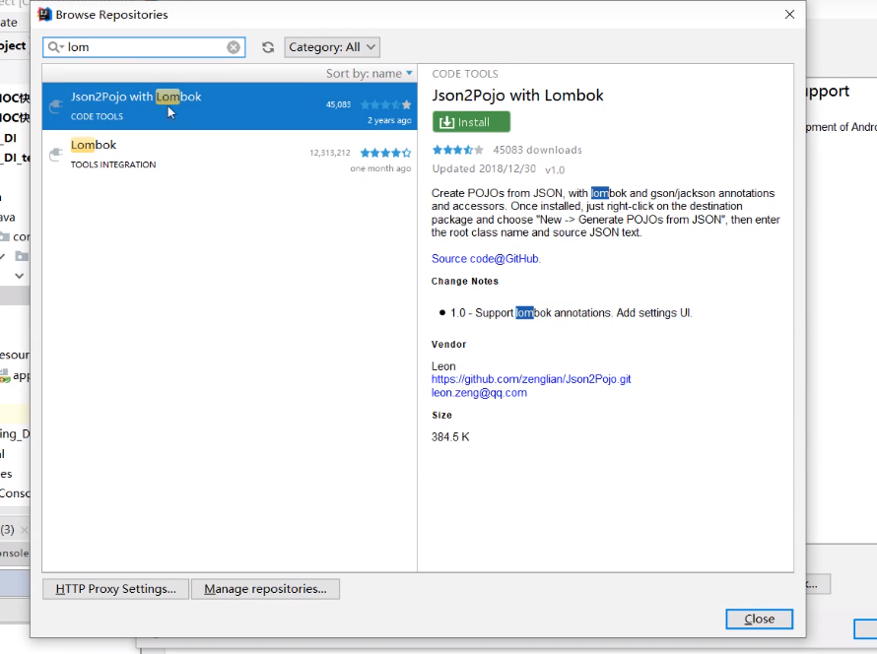Select Json2Pojo with Lombok plugin row
The height and width of the screenshot is (654, 877).
coord(230,106)
